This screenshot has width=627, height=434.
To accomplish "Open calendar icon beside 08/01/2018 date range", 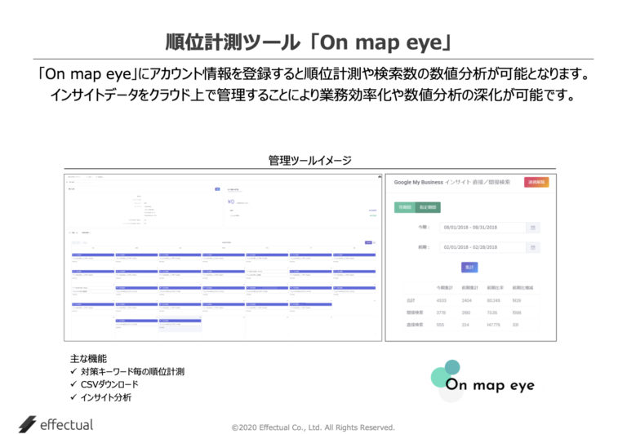I will pyautogui.click(x=532, y=228).
